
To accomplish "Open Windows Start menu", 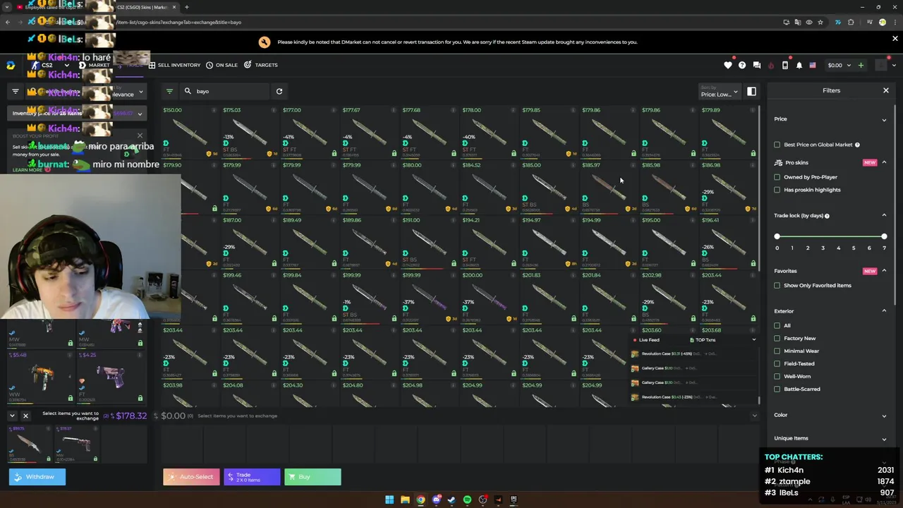I will 389,500.
